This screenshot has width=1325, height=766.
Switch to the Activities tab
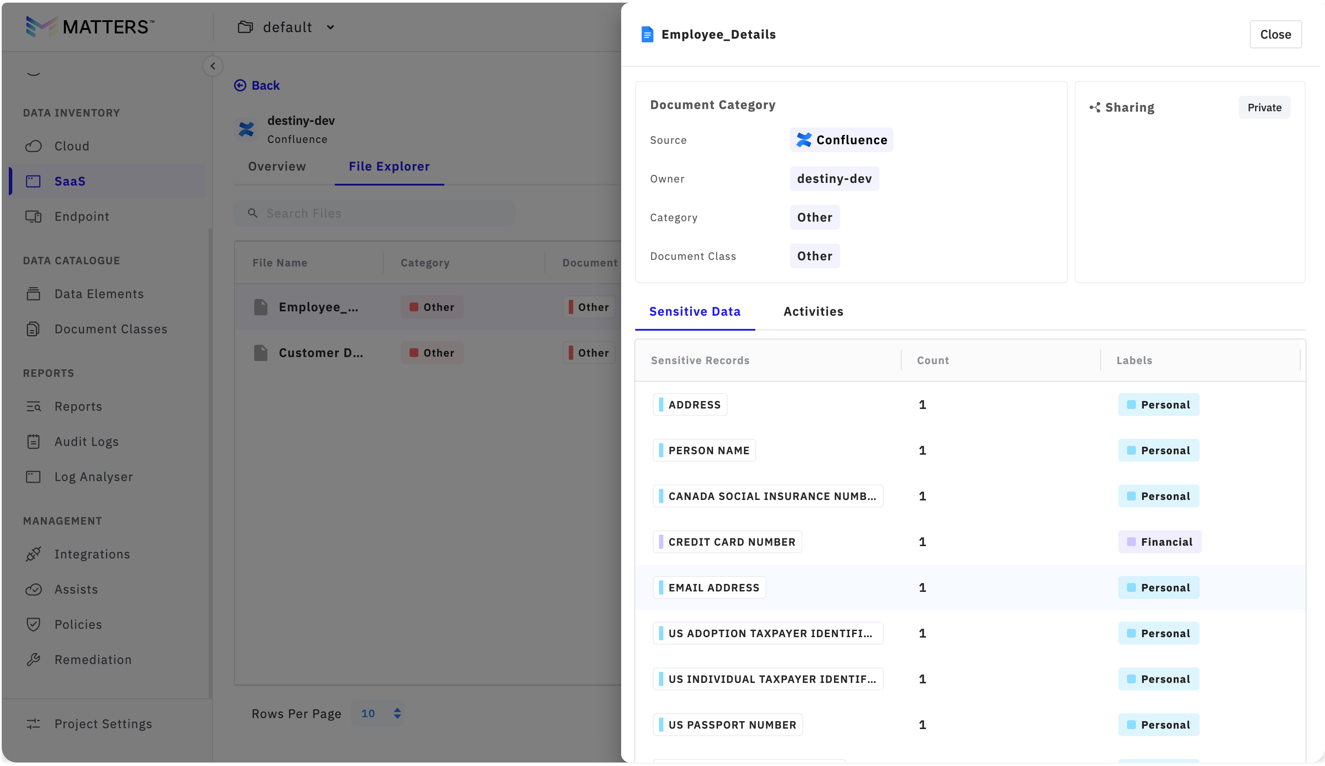813,311
